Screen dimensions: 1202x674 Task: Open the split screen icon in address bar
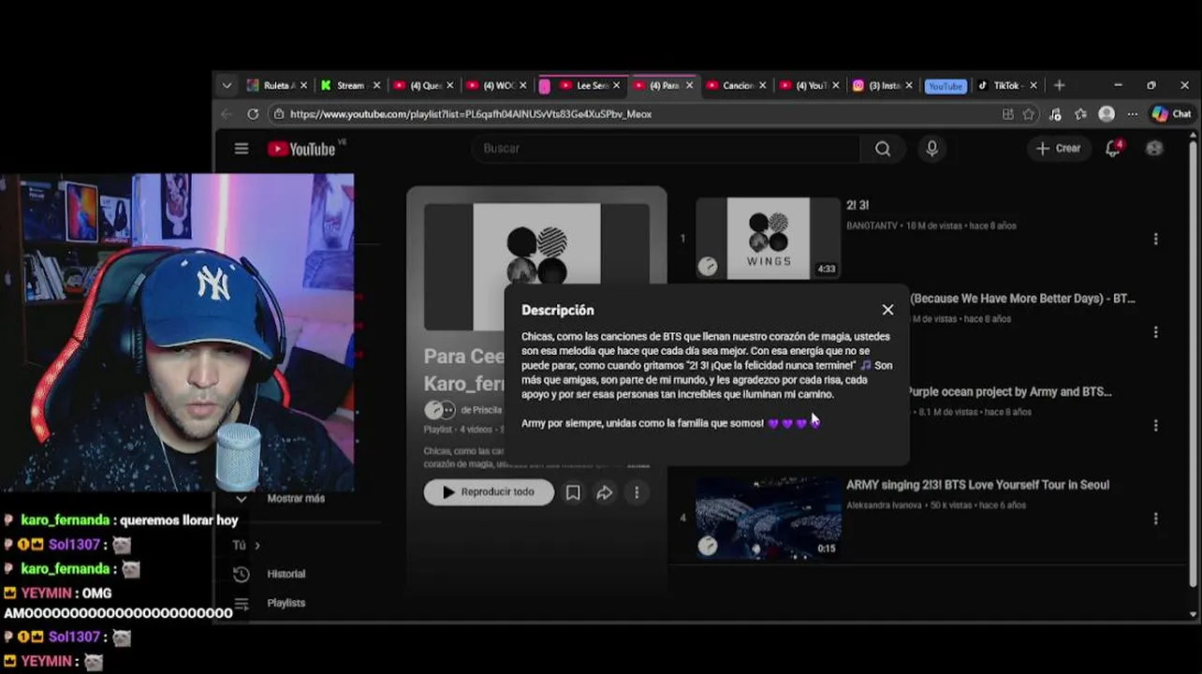[1007, 114]
